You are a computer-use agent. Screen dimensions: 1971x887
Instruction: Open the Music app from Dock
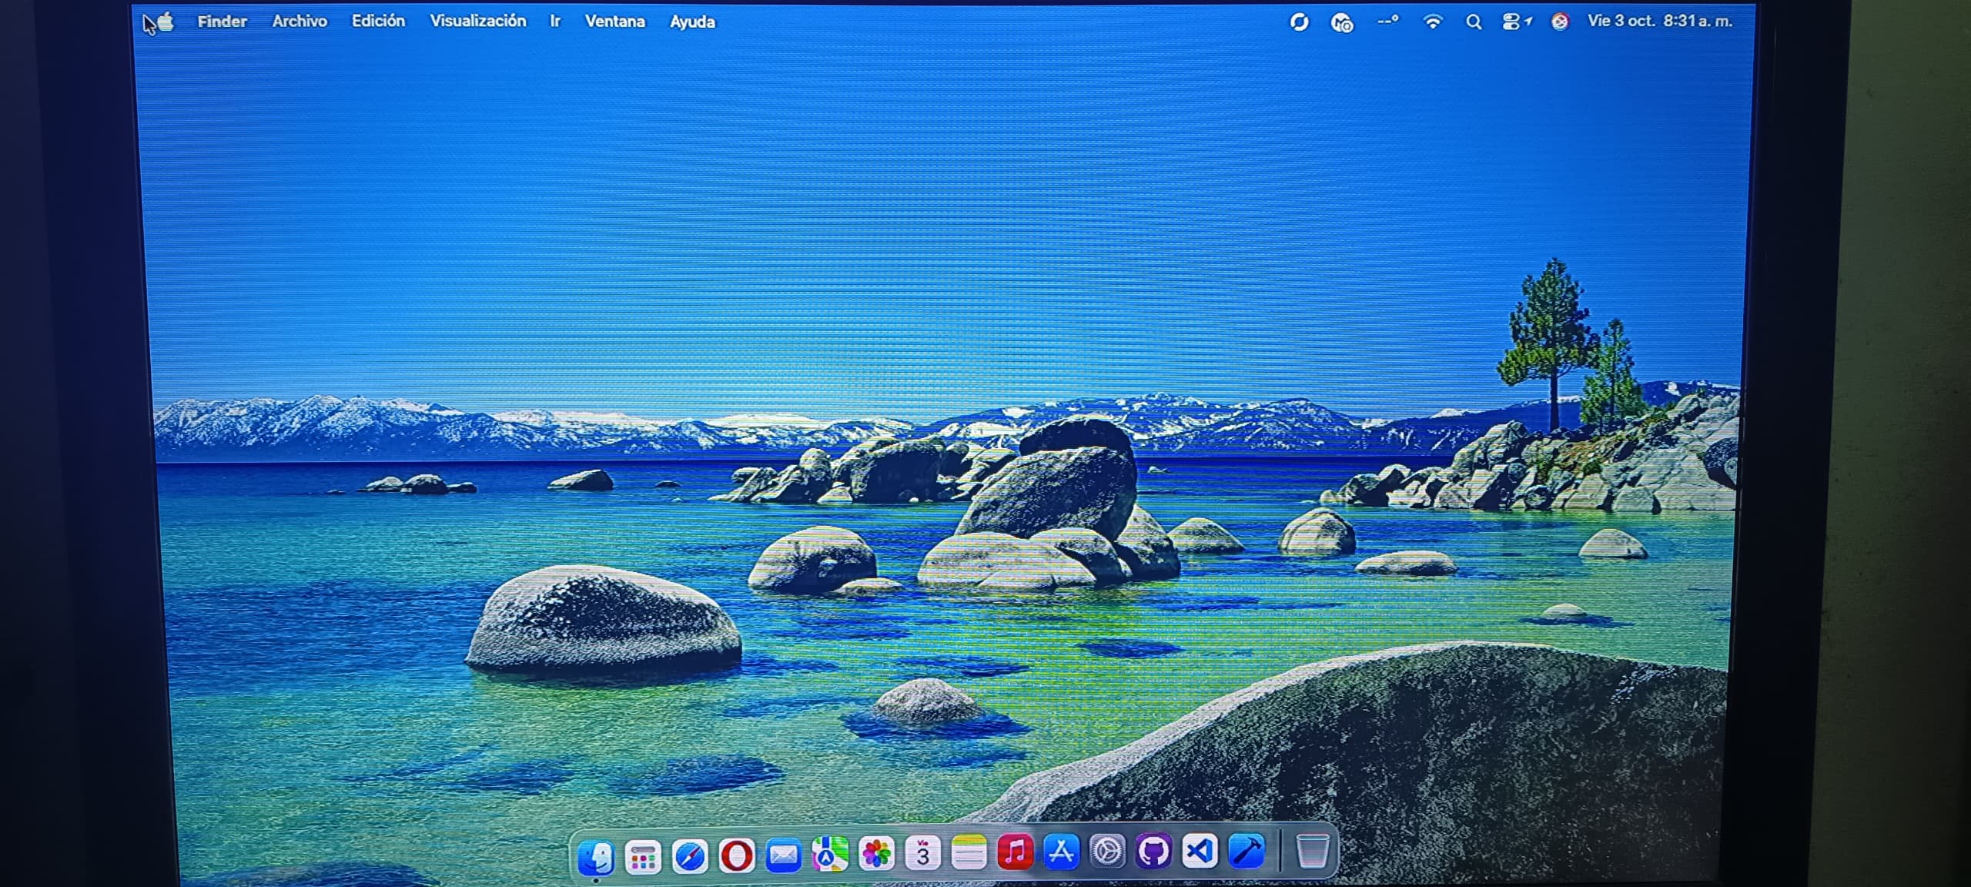[1015, 852]
